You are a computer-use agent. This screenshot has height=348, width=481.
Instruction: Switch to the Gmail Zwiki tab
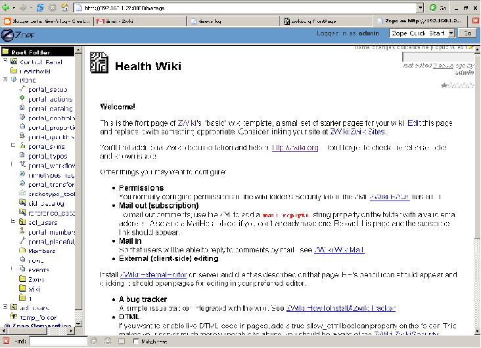click(140, 21)
